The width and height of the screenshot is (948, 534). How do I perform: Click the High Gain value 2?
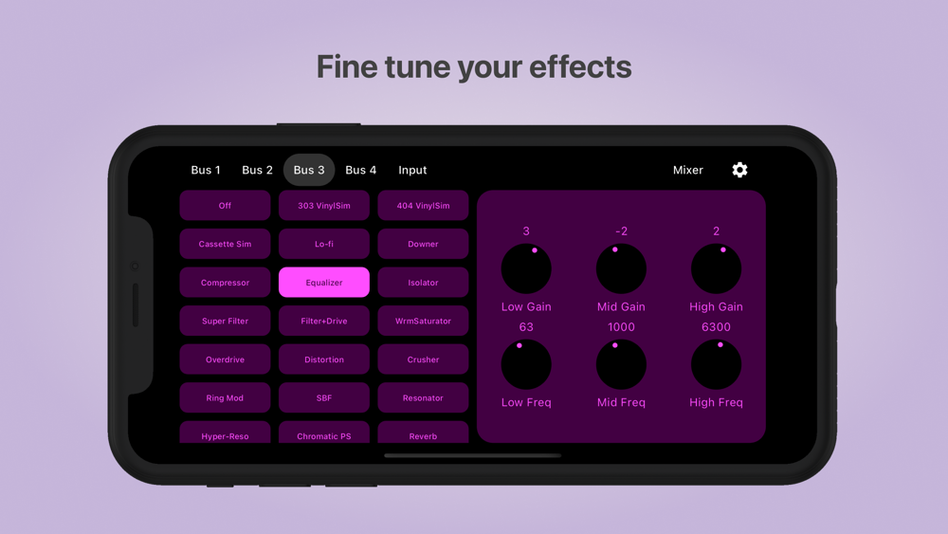click(x=716, y=231)
